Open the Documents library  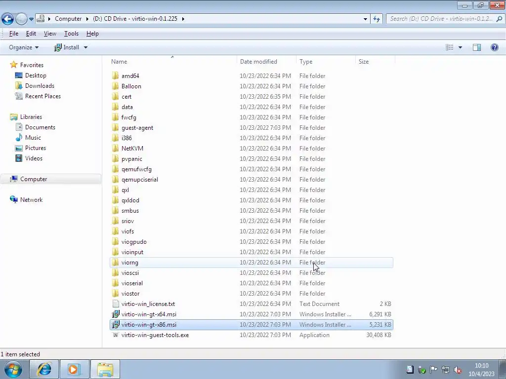40,127
